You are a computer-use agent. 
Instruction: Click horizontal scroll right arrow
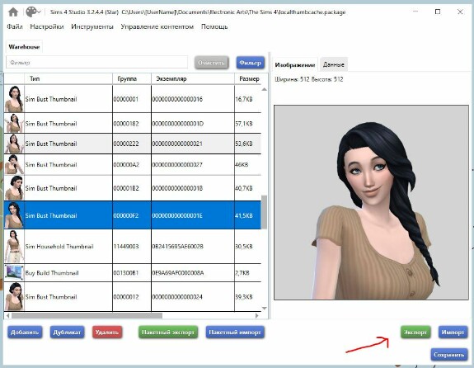click(256, 316)
